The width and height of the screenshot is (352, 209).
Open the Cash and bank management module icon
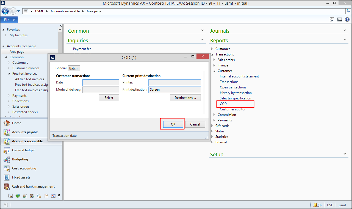tap(7, 186)
